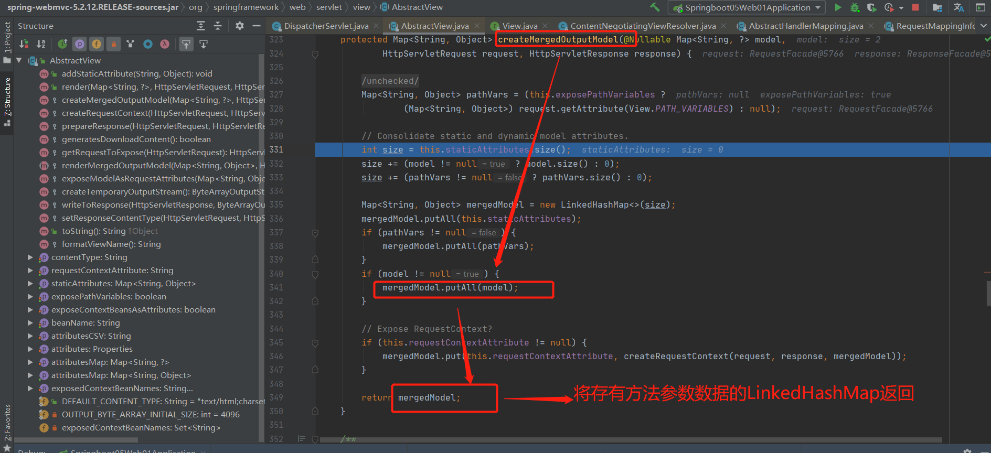Expand requestContextAttribute: String property
Viewport: 991px width, 453px height.
click(x=30, y=271)
